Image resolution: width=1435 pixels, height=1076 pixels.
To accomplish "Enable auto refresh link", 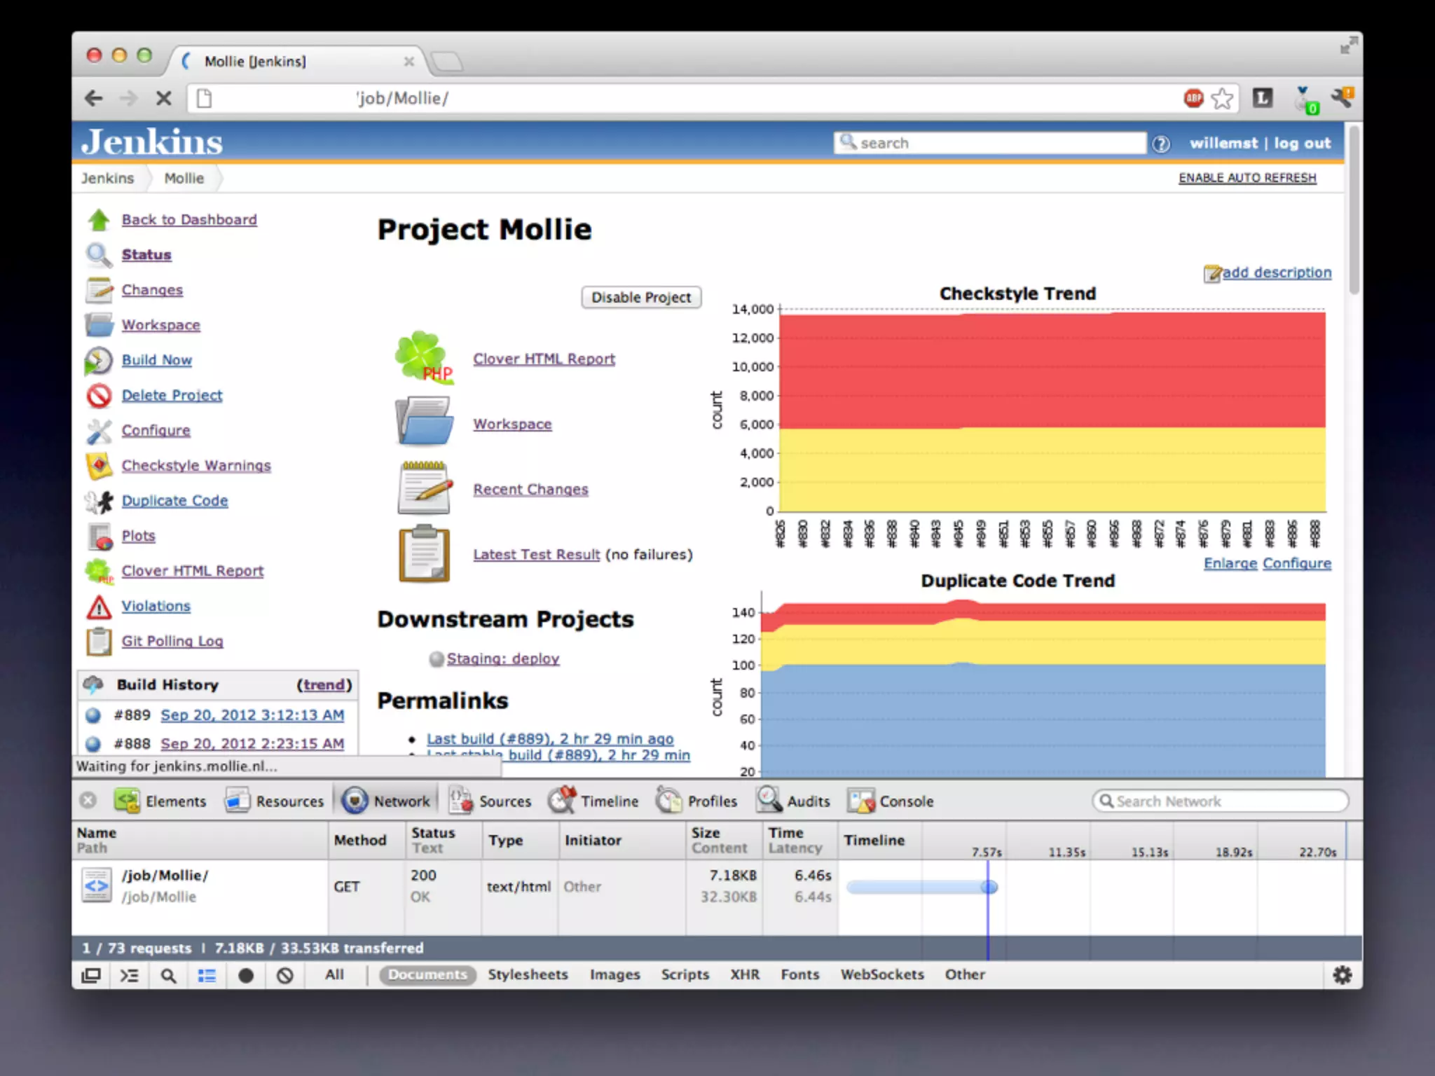I will coord(1247,178).
